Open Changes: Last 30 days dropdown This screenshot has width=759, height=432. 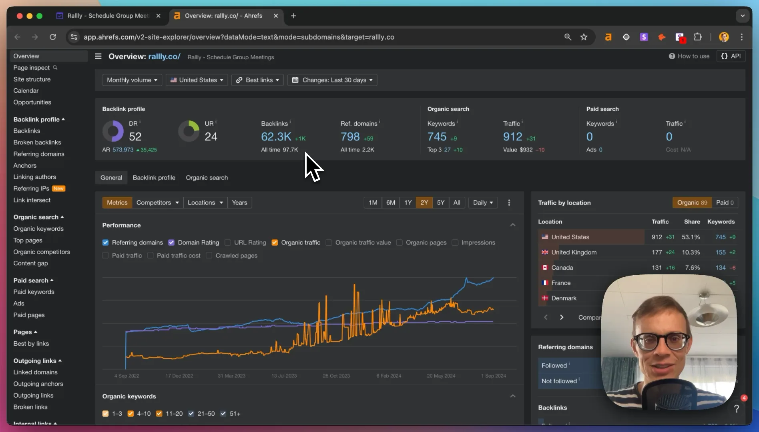click(x=332, y=80)
